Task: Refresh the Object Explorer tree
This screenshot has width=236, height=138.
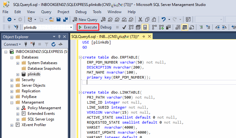Action: [x=53, y=44]
